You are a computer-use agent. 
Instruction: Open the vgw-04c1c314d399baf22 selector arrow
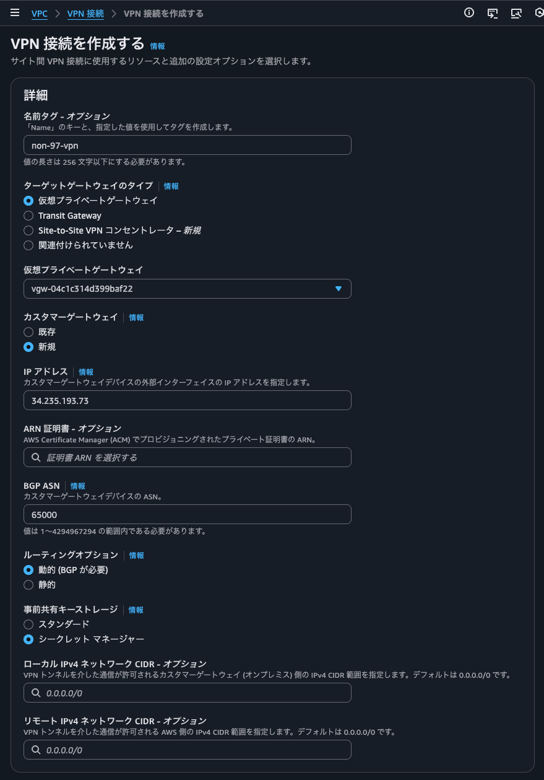[x=339, y=288]
